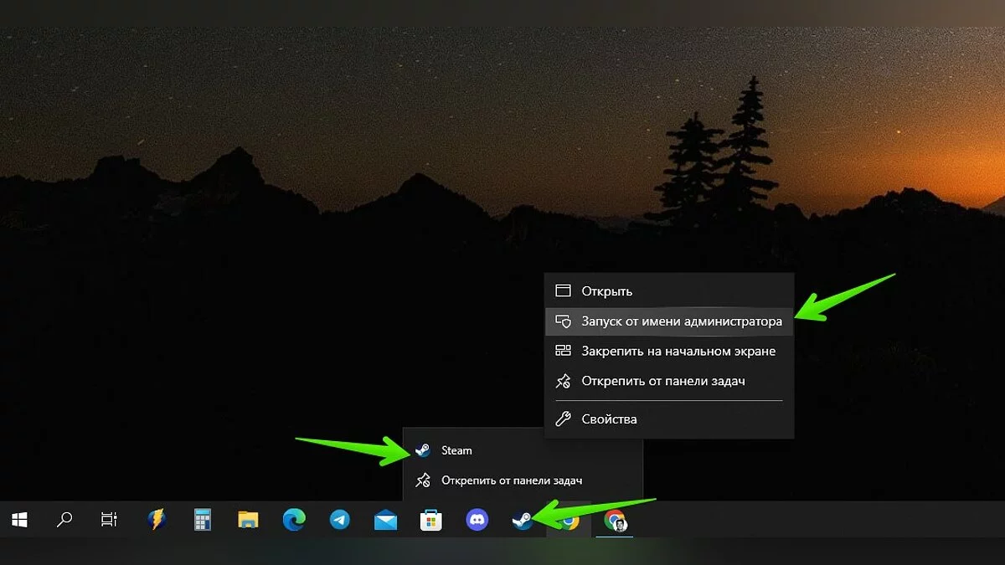Open Task View from the taskbar
Image resolution: width=1005 pixels, height=565 pixels.
109,520
